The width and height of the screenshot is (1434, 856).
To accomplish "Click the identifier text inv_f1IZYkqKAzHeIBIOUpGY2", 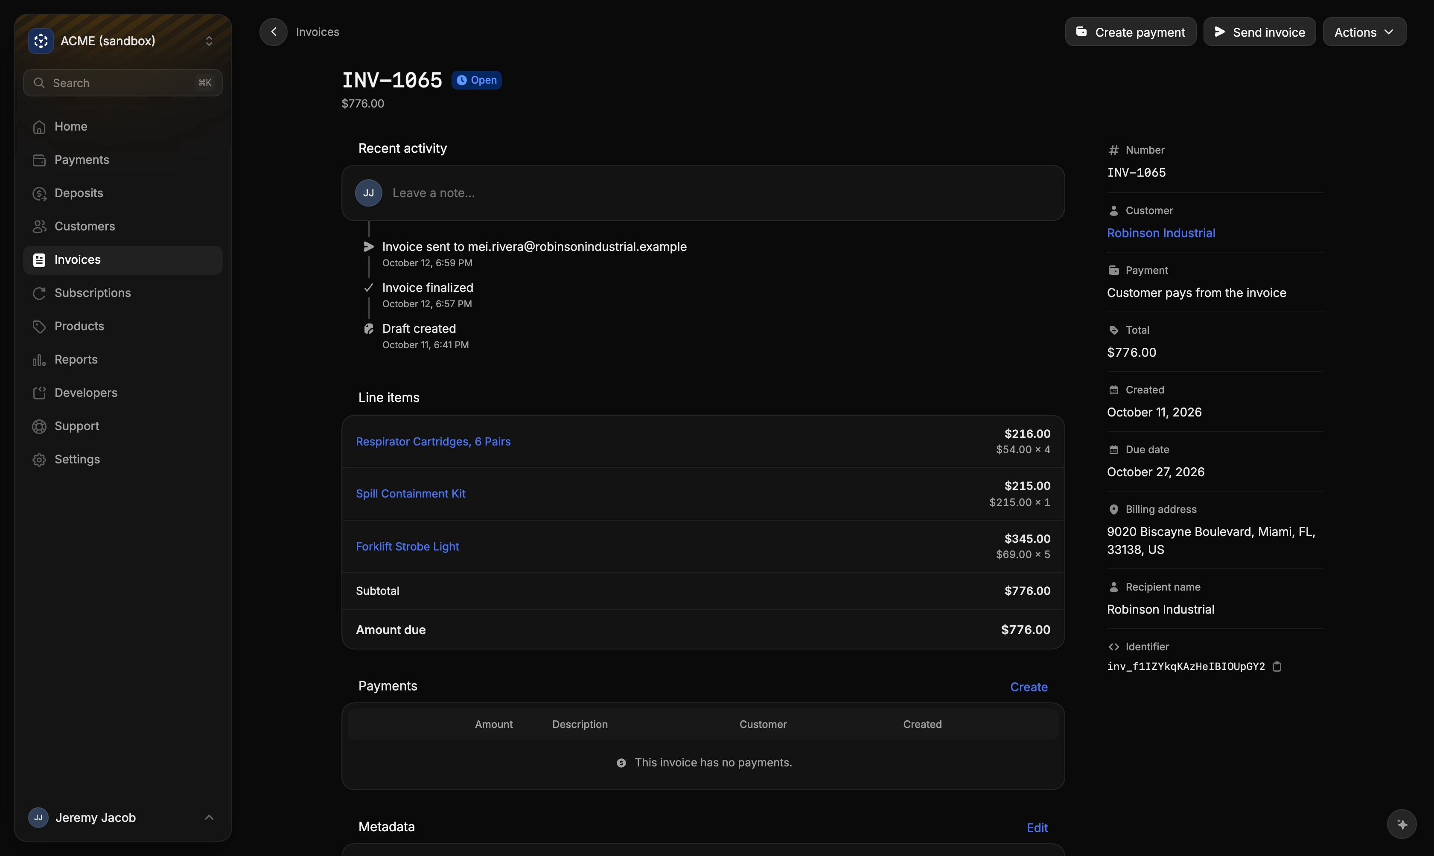I will [1185, 666].
